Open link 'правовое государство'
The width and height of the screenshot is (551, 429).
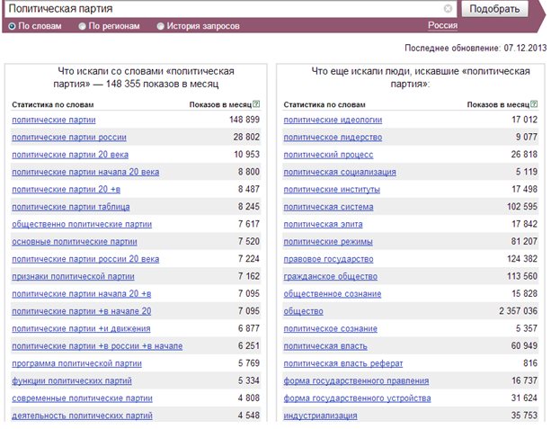click(328, 259)
